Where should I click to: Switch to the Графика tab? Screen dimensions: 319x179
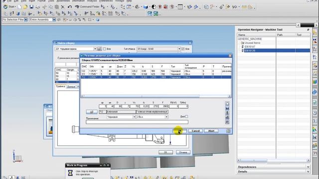(61, 87)
